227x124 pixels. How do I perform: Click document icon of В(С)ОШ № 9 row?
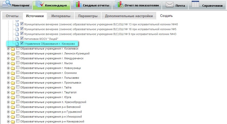click(x=17, y=34)
